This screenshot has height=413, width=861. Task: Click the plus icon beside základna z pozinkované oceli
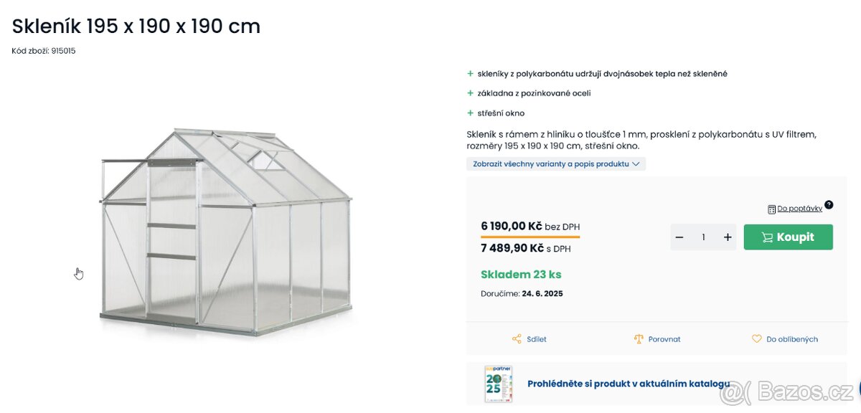pyautogui.click(x=470, y=93)
